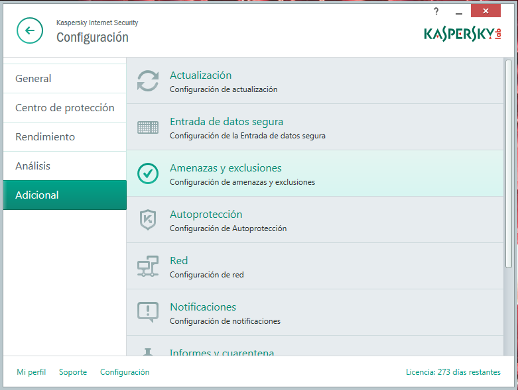Open Entrada de datos segura settings
Viewport: 518px width, 390px height.
click(226, 122)
